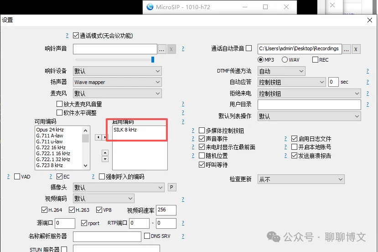
Task: Open 检查更新 dropdown
Action: pos(301,179)
